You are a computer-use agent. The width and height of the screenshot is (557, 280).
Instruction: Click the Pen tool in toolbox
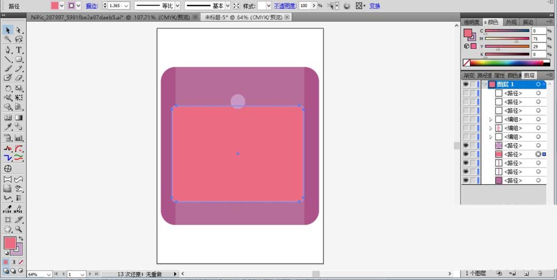(x=8, y=50)
